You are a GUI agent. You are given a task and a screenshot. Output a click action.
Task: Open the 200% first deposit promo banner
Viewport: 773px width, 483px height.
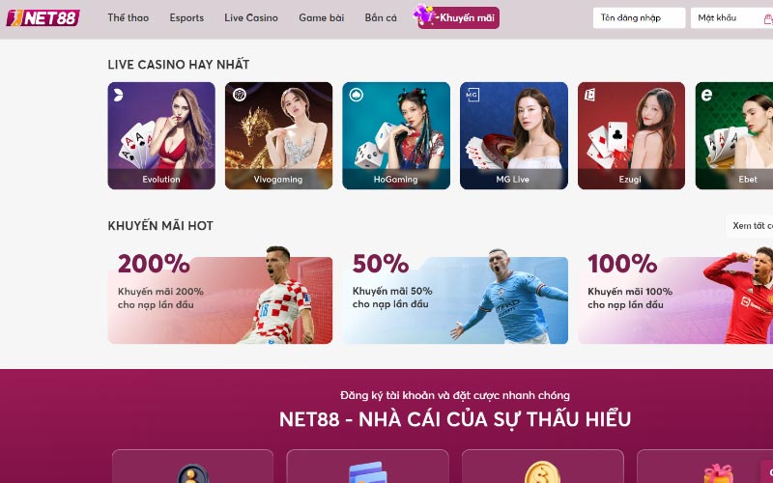click(220, 296)
